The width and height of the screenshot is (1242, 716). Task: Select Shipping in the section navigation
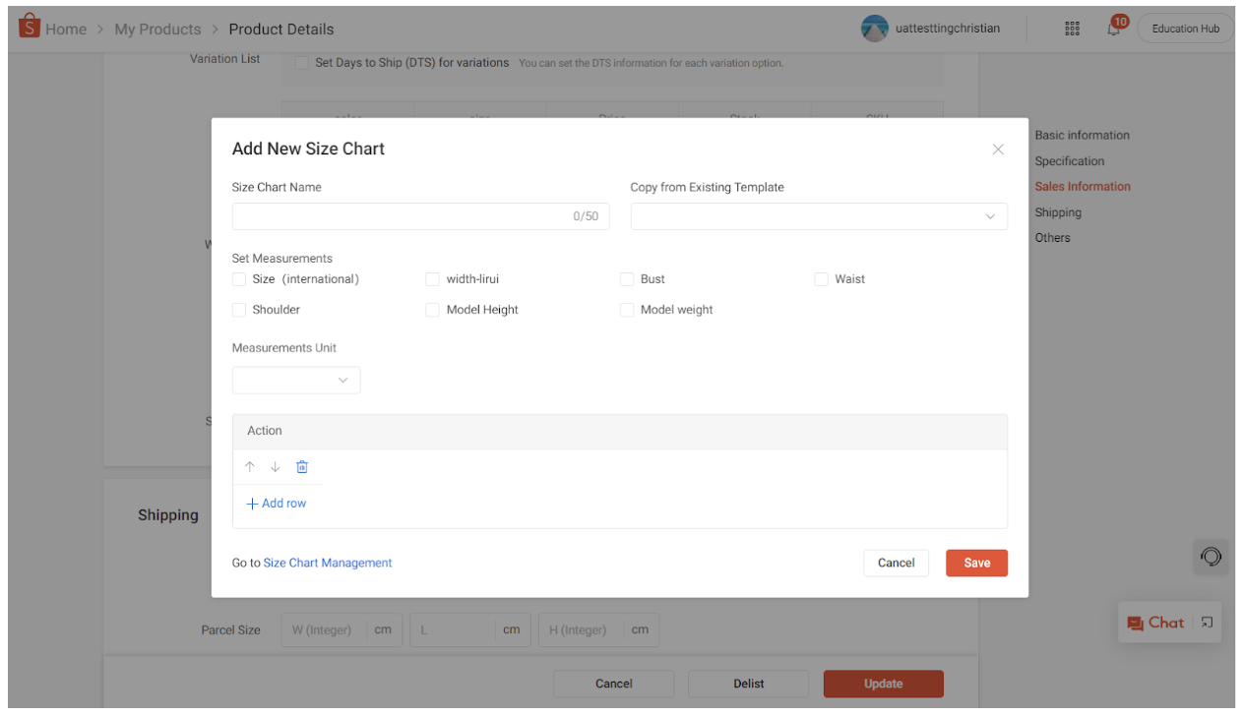[x=1058, y=212]
